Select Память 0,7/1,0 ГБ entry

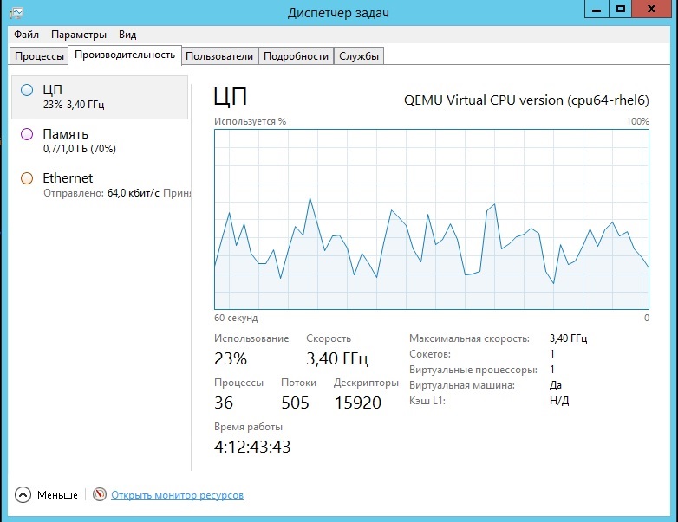(x=100, y=141)
